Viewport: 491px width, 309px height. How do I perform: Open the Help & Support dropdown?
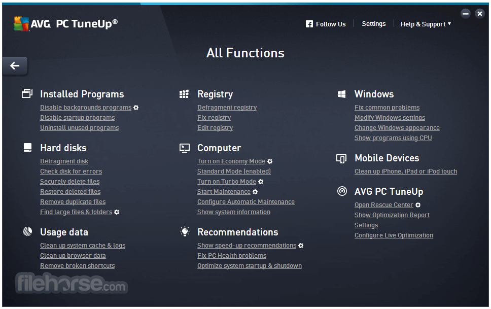click(x=426, y=24)
